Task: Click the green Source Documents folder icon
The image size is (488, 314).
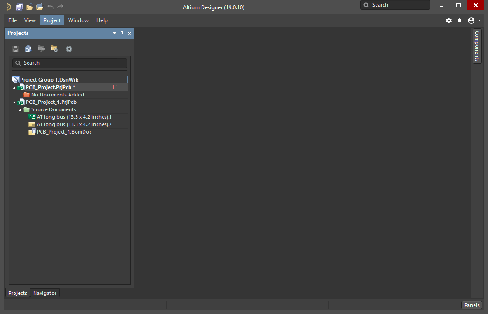Action: click(x=27, y=109)
